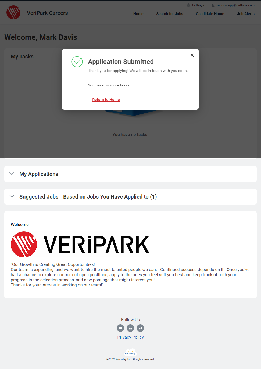Expand the Suggested Jobs section chevron
Viewport: 261px width, 369px height.
12,196
